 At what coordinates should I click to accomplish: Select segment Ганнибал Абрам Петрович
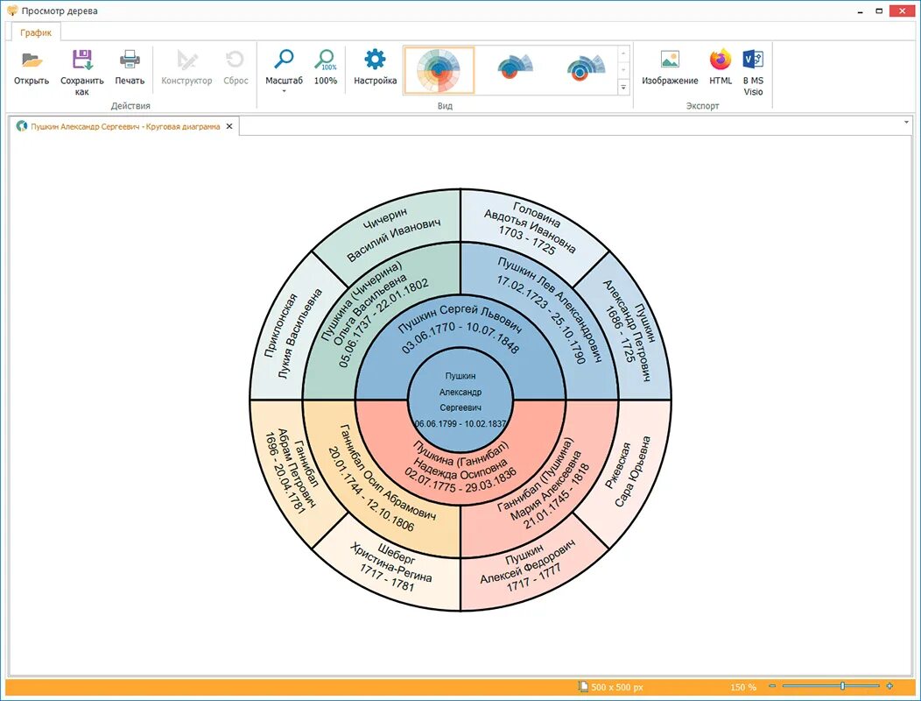tap(292, 473)
